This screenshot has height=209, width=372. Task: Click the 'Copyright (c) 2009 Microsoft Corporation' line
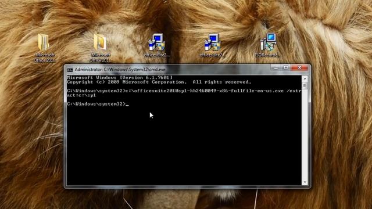(159, 82)
